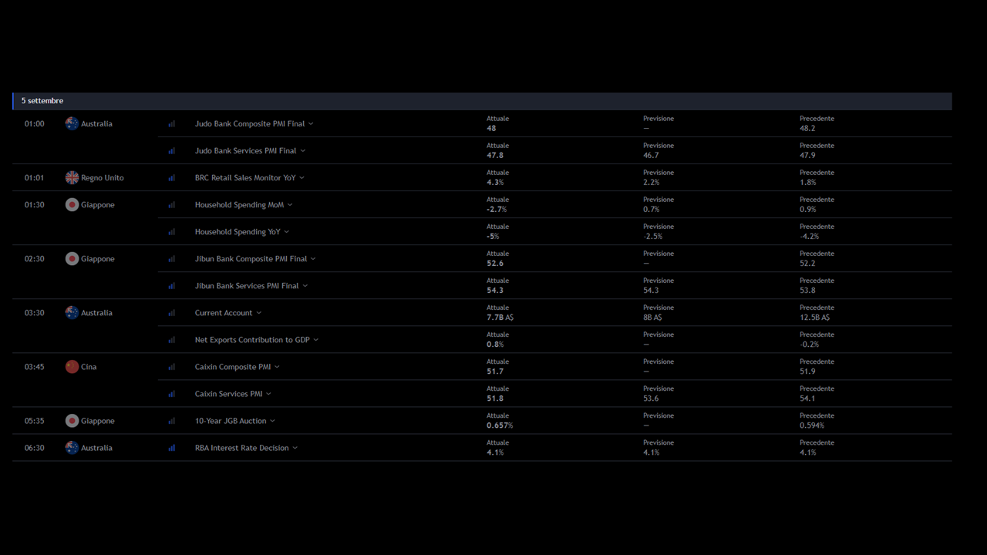The image size is (987, 555).
Task: Open the Current Account event
Action: click(x=224, y=313)
